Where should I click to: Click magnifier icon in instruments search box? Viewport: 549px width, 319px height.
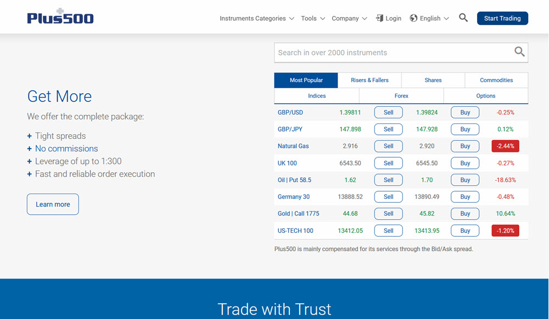[519, 52]
